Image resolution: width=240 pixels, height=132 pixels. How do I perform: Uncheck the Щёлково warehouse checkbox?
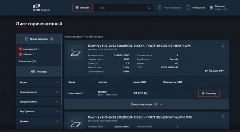20,54
